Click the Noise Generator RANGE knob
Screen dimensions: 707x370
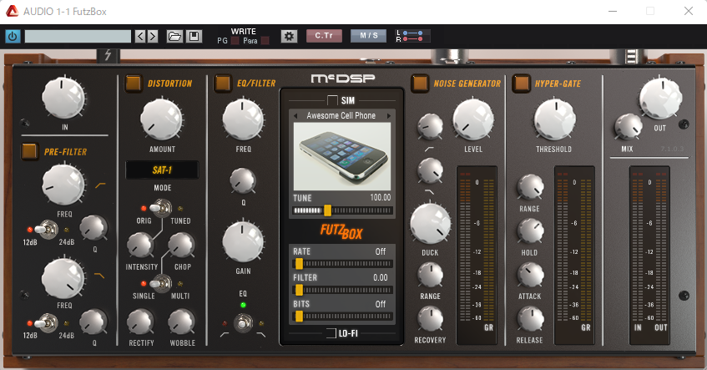click(x=430, y=275)
